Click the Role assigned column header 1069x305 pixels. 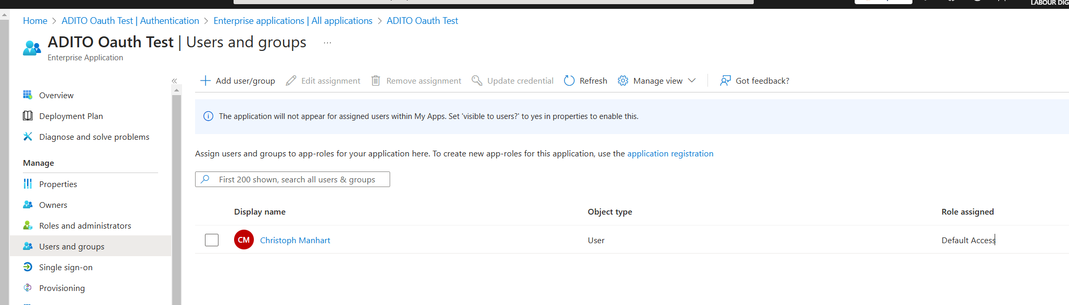[968, 211]
